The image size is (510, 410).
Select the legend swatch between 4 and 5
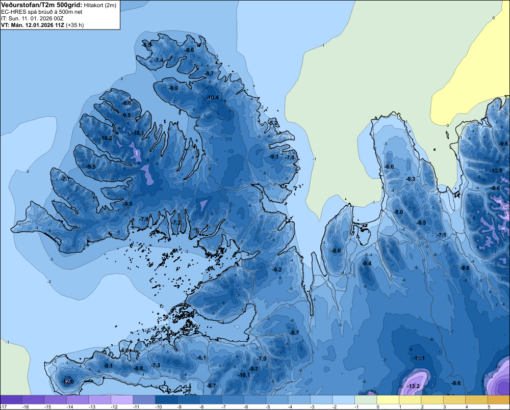tap(476, 400)
